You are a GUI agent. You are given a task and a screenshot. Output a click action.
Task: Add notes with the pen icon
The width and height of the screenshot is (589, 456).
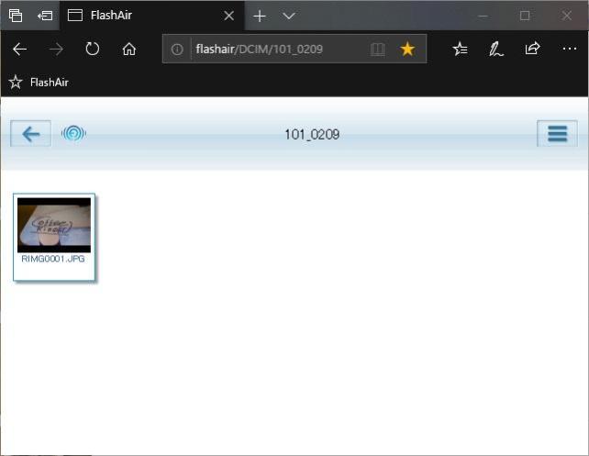tap(496, 50)
